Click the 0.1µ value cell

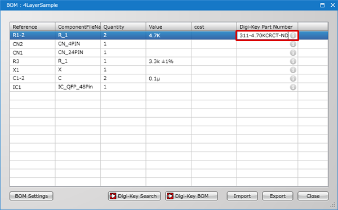[168, 79]
